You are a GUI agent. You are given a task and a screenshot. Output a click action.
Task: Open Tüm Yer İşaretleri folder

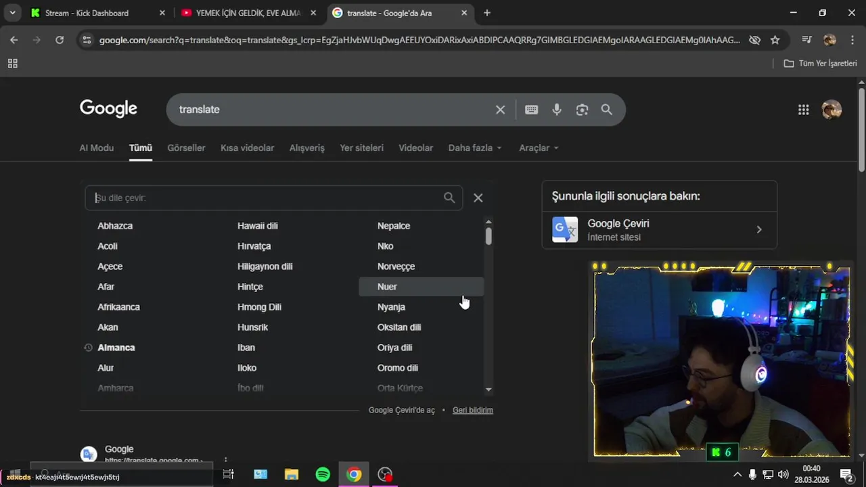tap(820, 64)
